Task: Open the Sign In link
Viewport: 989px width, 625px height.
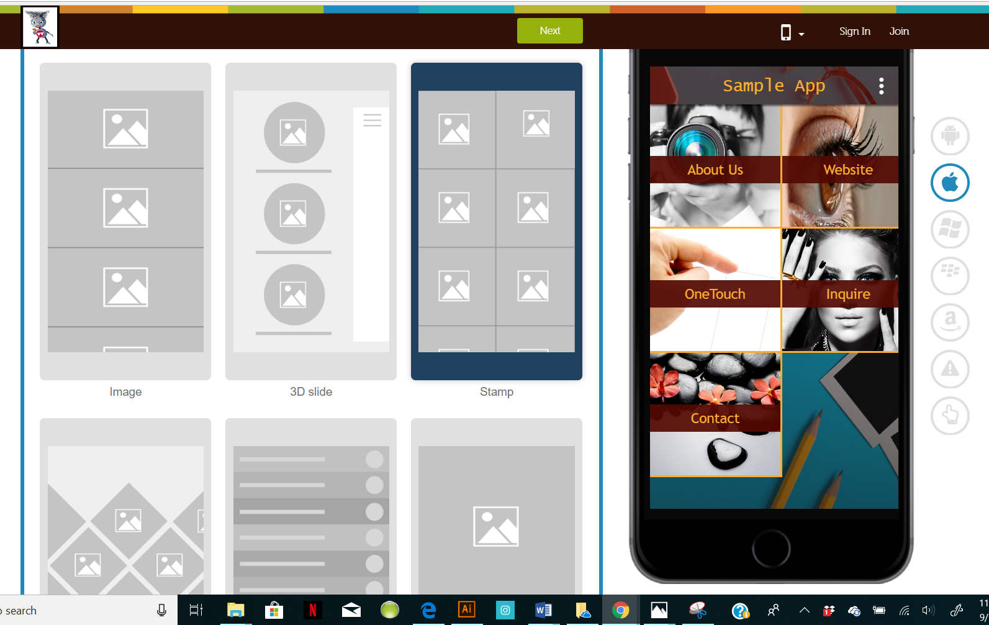Action: tap(854, 32)
